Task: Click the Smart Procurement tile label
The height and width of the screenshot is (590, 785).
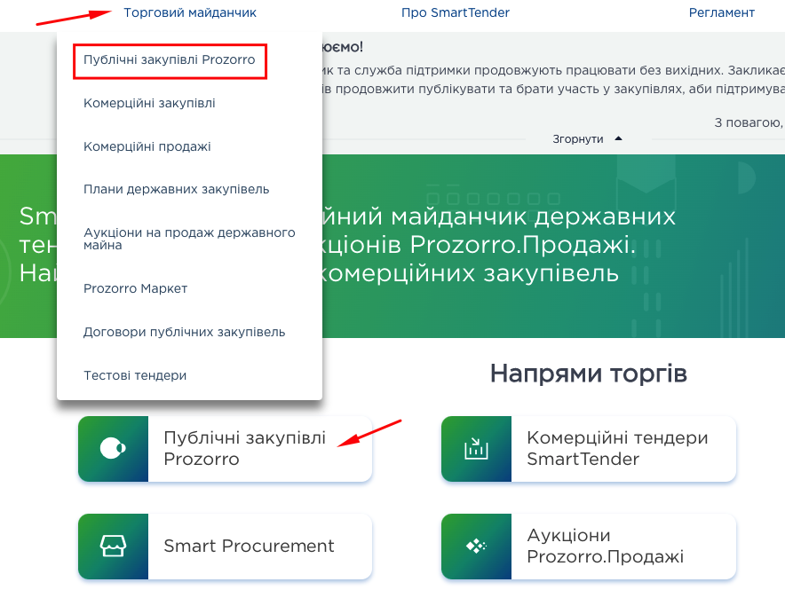Action: [x=249, y=547]
